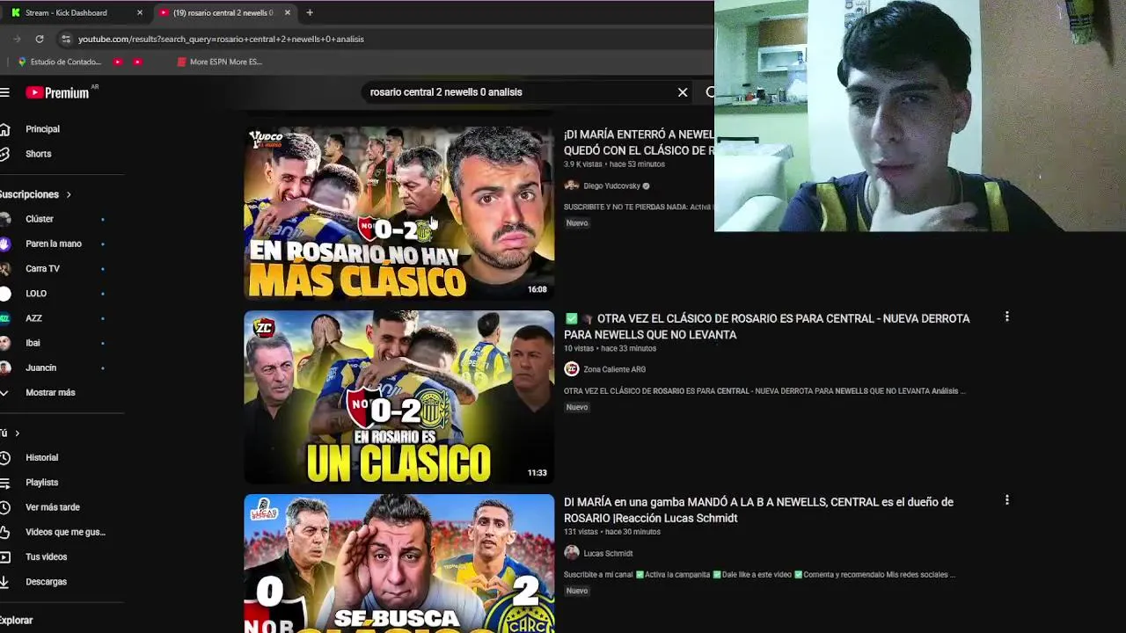Play Se busca clásico thumbnail
Viewport: 1126px width, 633px height.
[399, 564]
